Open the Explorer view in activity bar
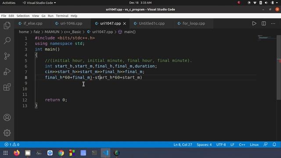This screenshot has height=158, width=281. pyautogui.click(x=7, y=25)
